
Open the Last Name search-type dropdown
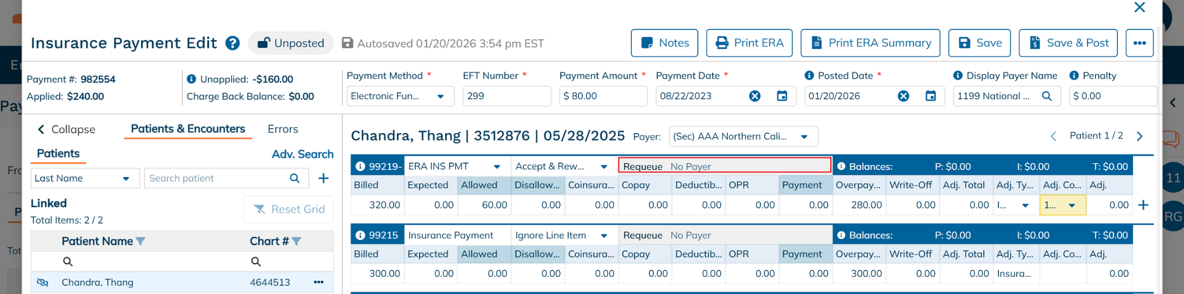point(125,179)
